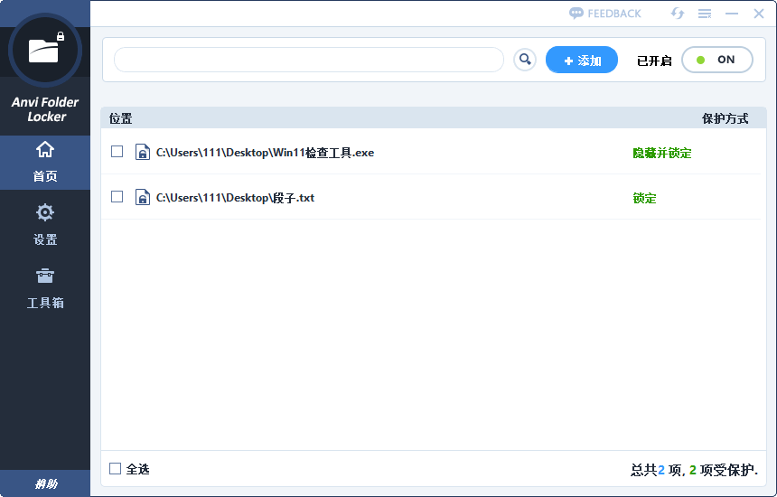Open the hamburger main menu dropdown
777x497 pixels.
(x=705, y=14)
